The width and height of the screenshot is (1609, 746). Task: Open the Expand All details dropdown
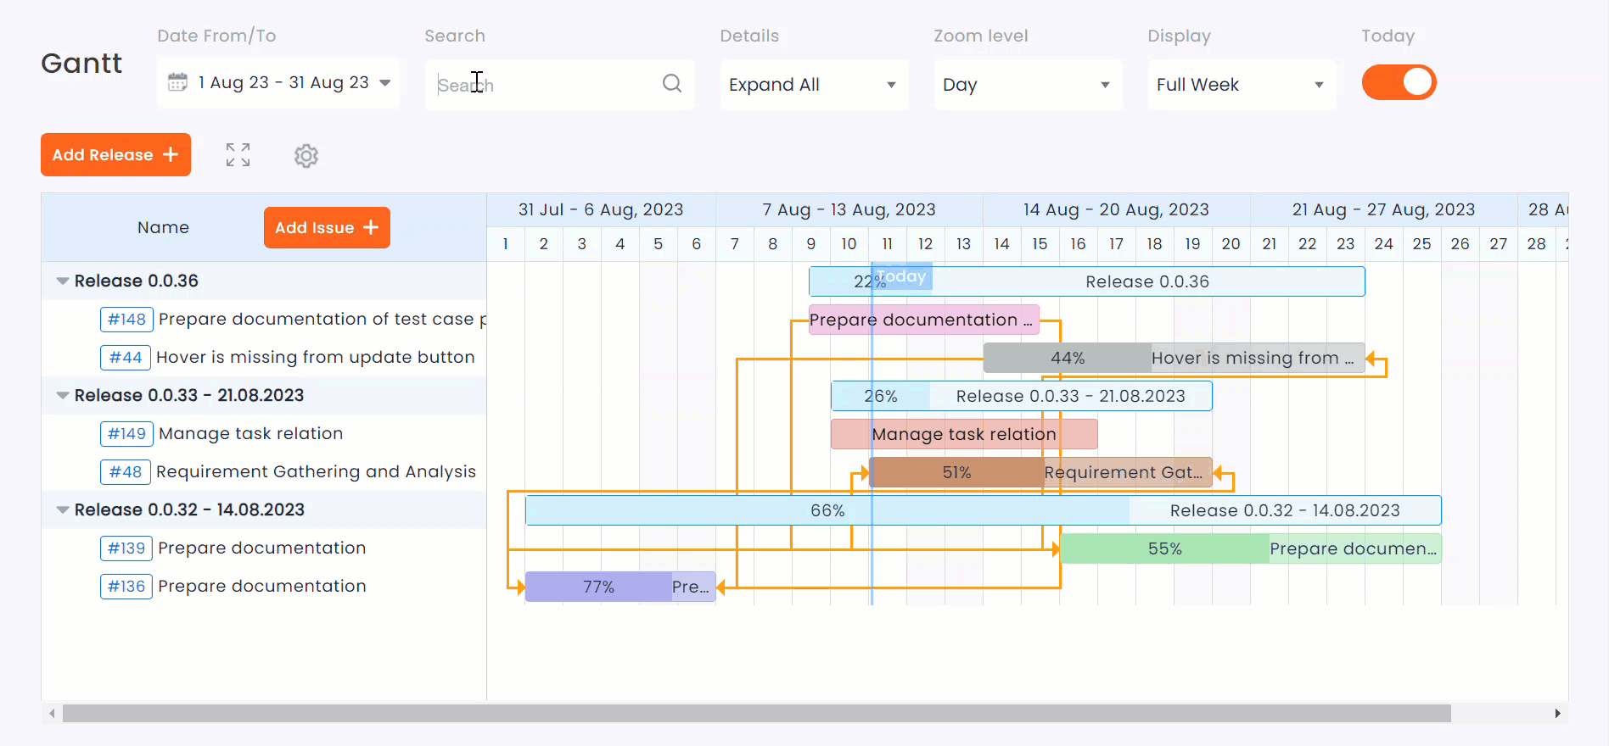pos(813,85)
